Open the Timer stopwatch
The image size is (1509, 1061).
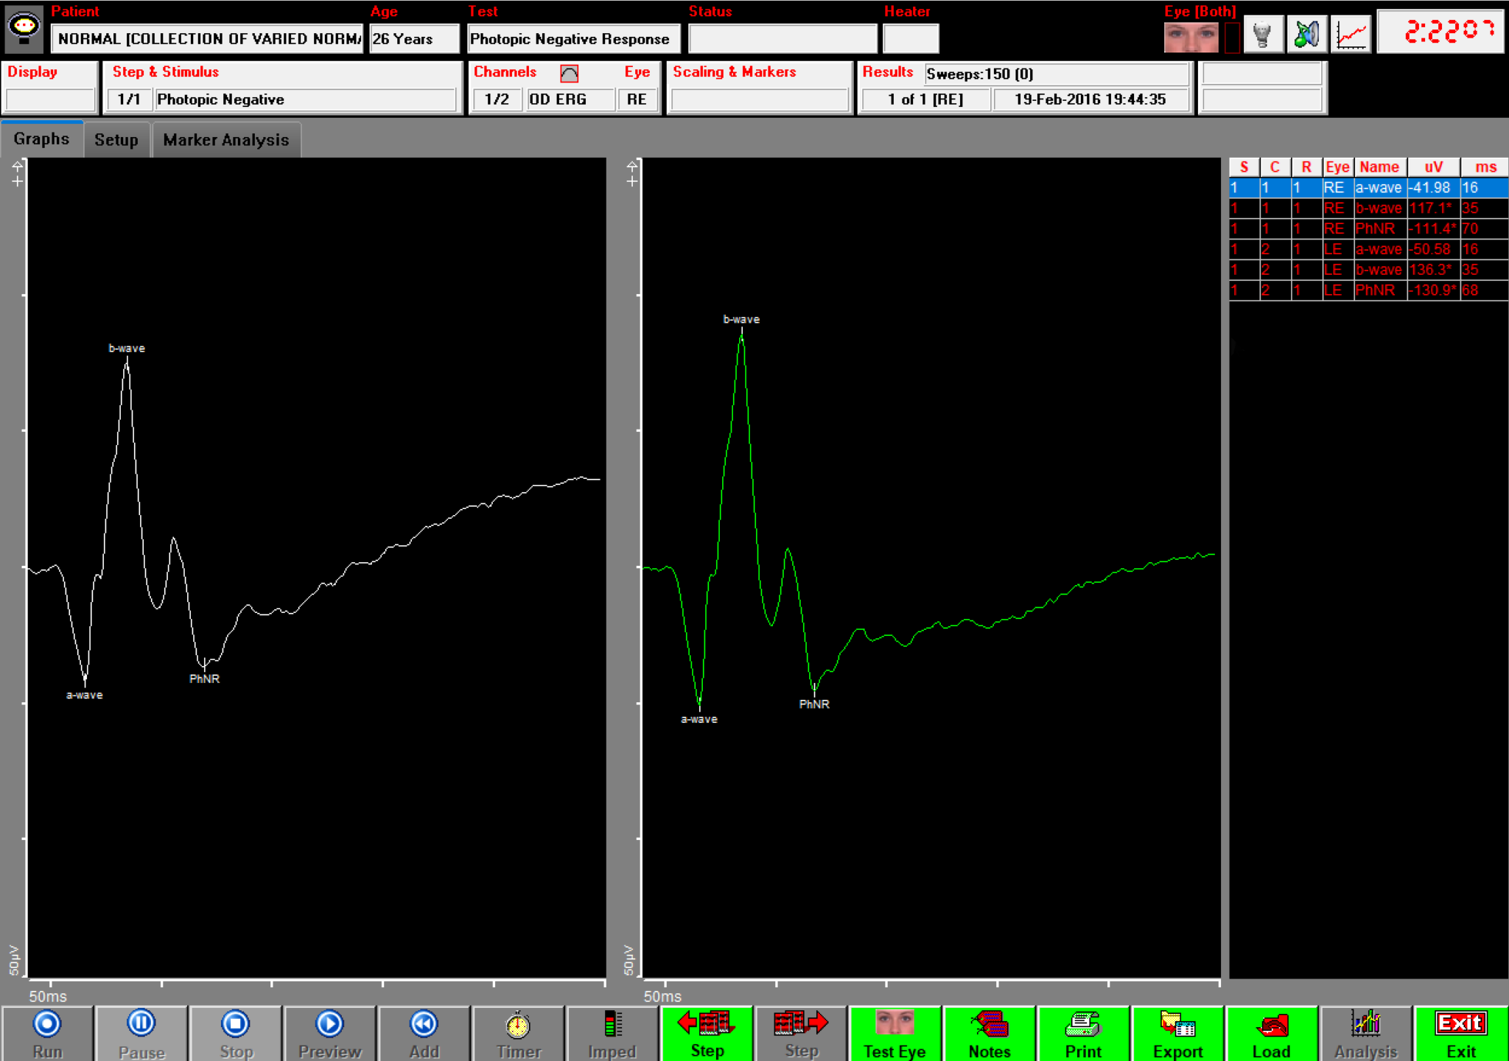(x=518, y=1033)
